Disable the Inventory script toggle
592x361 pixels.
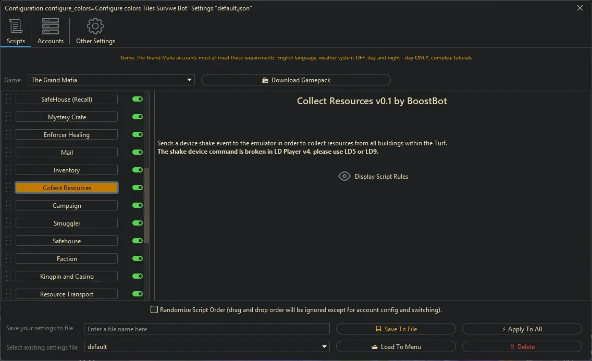point(138,170)
